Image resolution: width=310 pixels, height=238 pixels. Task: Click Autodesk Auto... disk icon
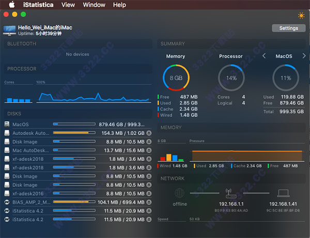click(x=7, y=133)
